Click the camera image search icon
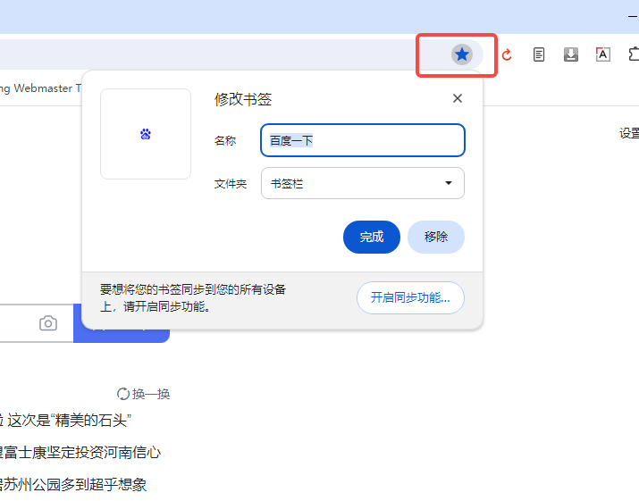This screenshot has height=501, width=639. (x=48, y=323)
